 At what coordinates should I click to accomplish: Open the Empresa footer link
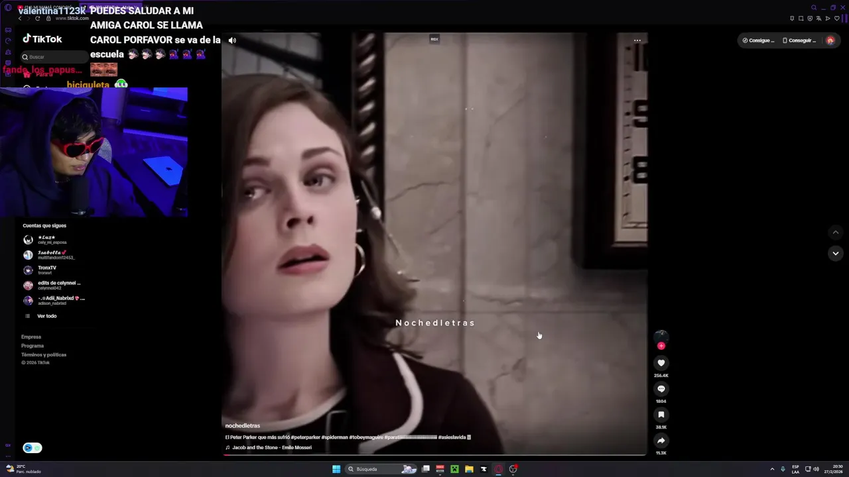tap(31, 337)
